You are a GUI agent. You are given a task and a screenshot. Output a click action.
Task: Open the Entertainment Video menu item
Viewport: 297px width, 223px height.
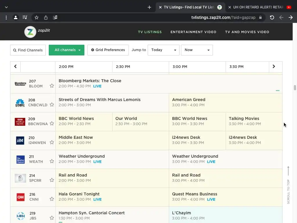tap(193, 32)
